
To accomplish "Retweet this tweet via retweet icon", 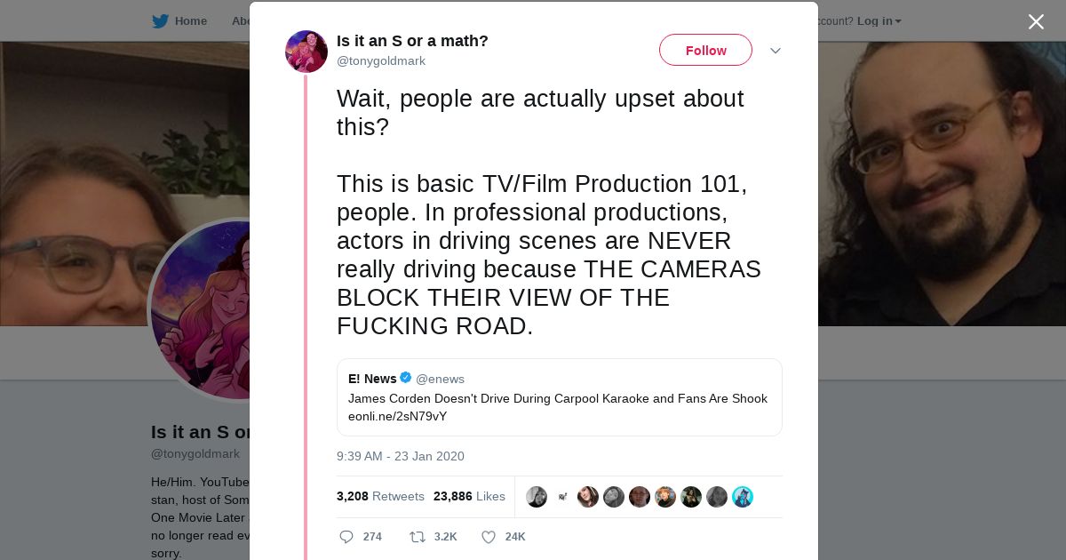I will click(417, 537).
